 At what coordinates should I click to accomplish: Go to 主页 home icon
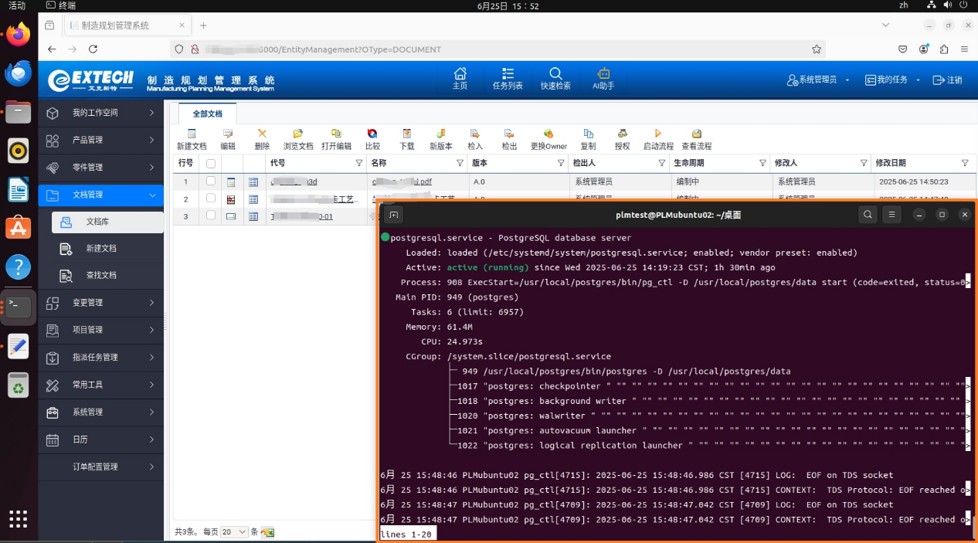click(x=460, y=74)
